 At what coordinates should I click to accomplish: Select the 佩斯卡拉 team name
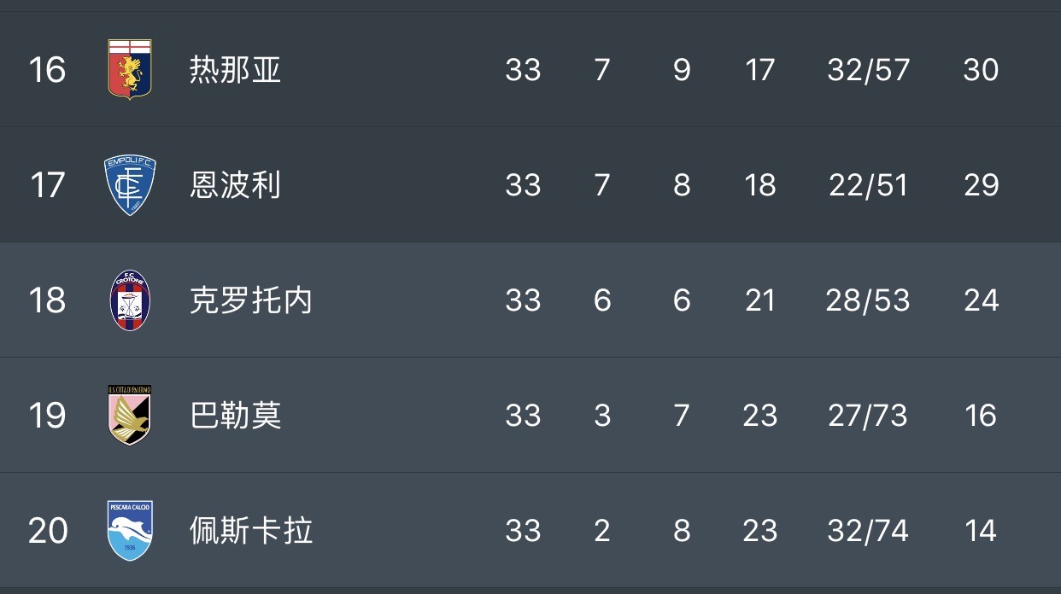(250, 531)
